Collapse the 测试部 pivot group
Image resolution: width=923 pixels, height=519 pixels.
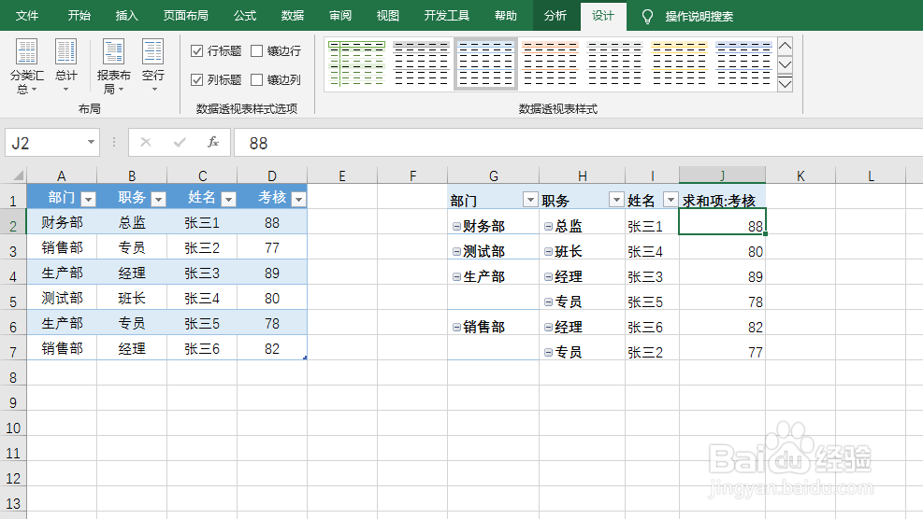456,251
